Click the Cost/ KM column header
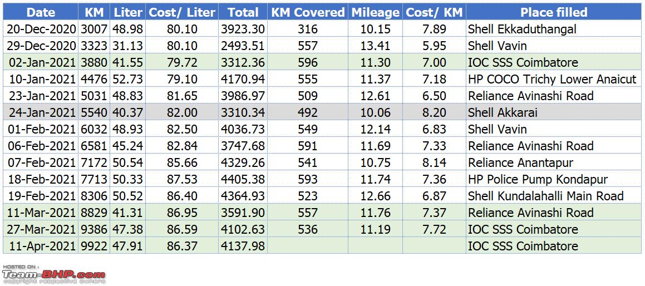 [x=434, y=12]
